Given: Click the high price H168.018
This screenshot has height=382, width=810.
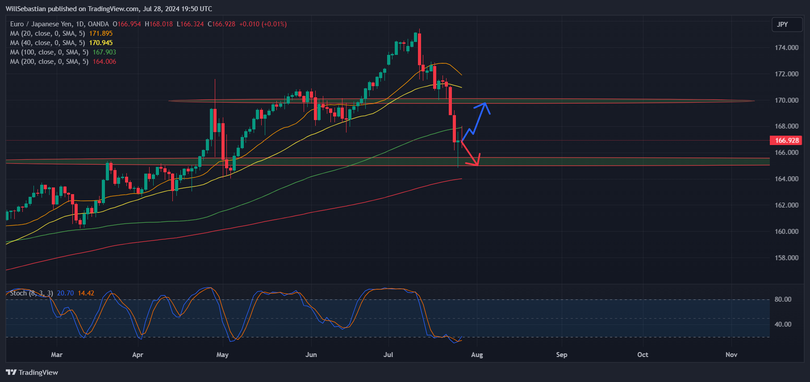Looking at the screenshot, I should tap(159, 24).
